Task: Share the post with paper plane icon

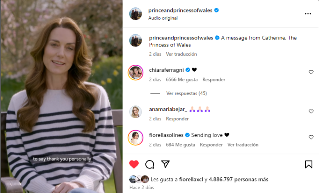Action: 165,164
